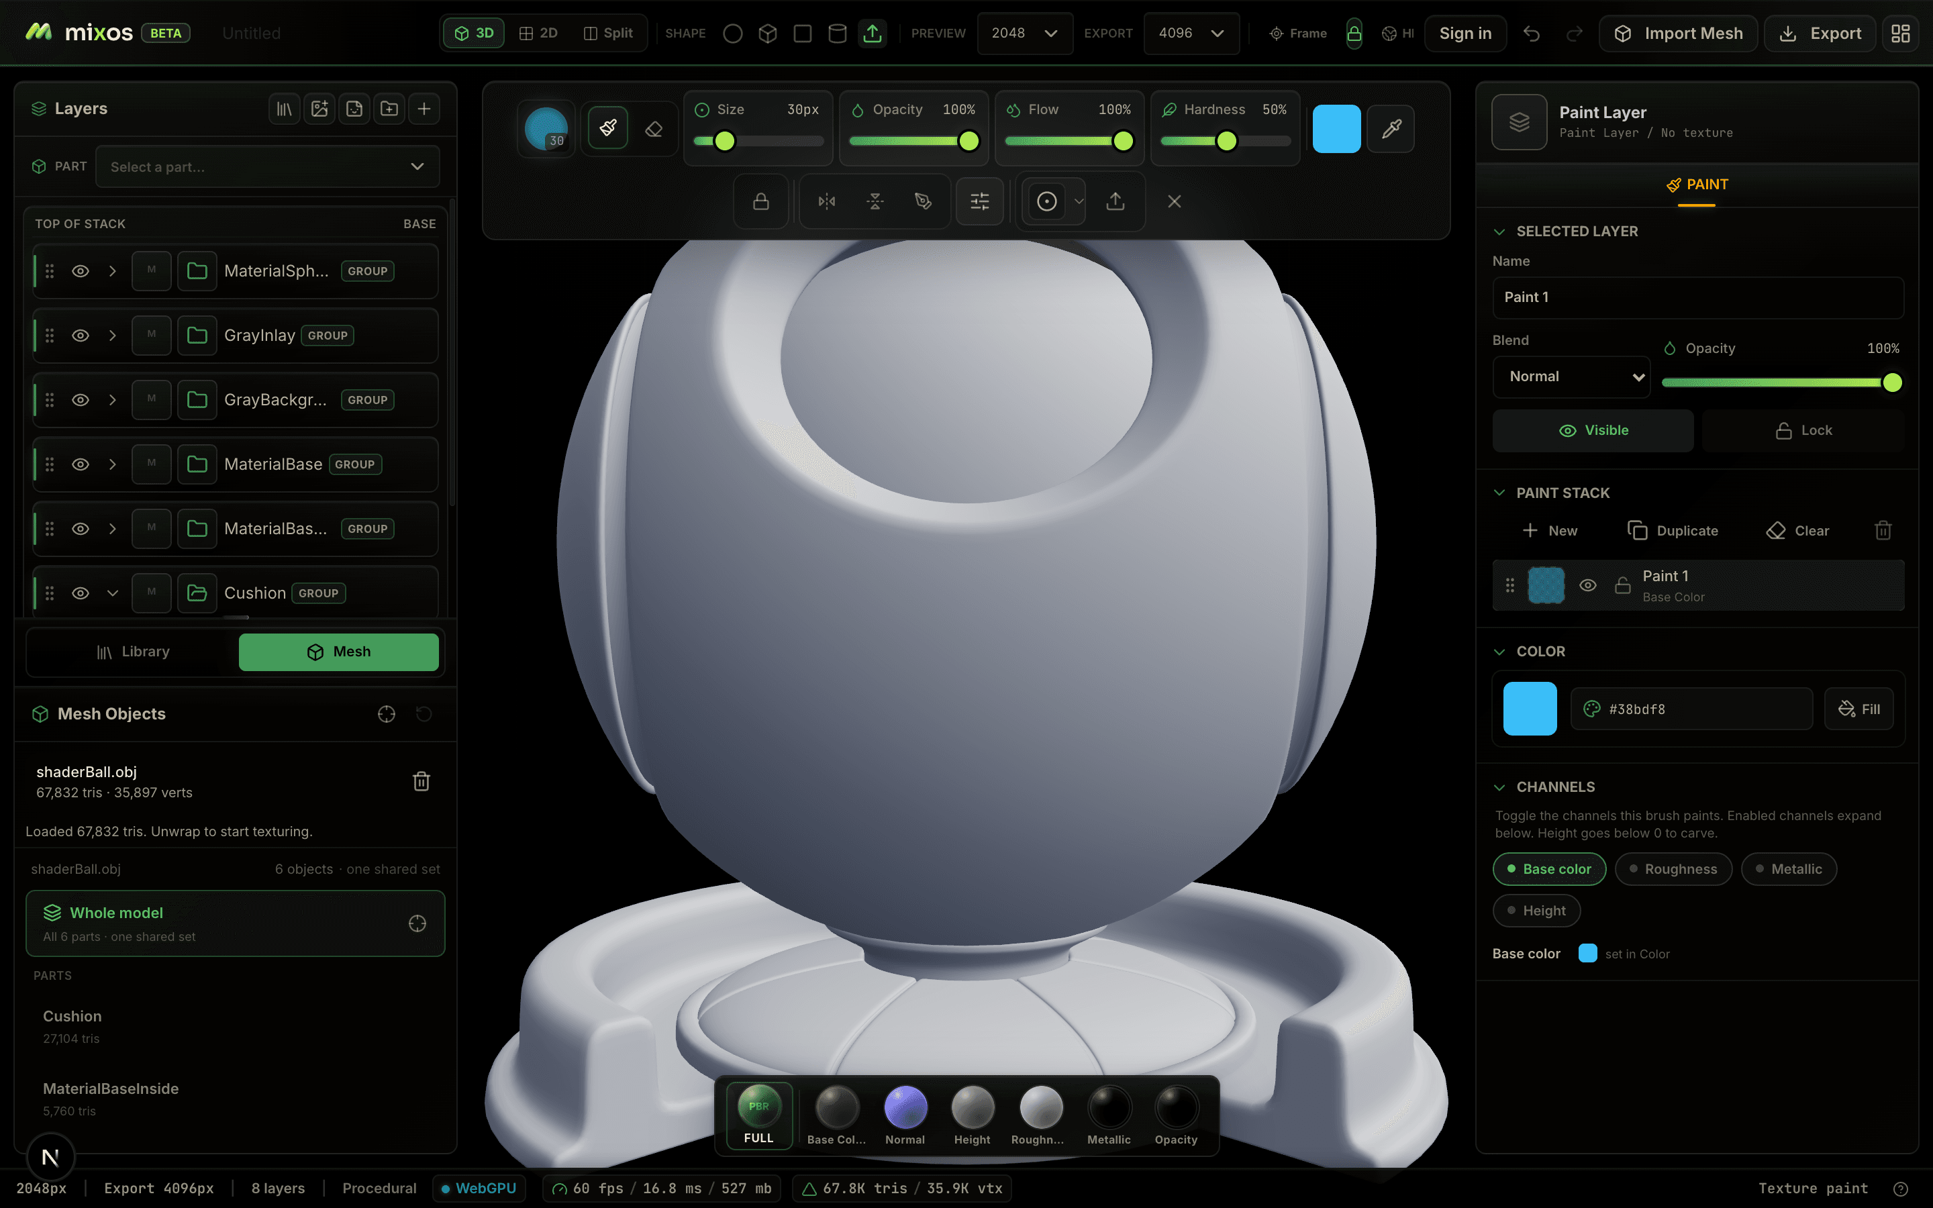Open the layout grid icon at top right
The image size is (1933, 1208).
(1900, 34)
